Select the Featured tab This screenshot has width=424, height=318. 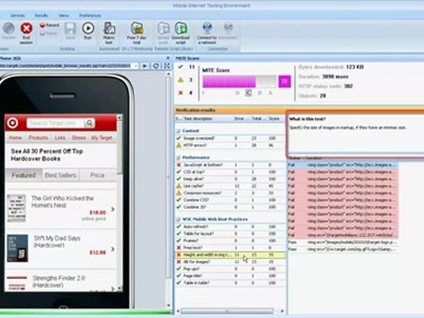point(23,175)
